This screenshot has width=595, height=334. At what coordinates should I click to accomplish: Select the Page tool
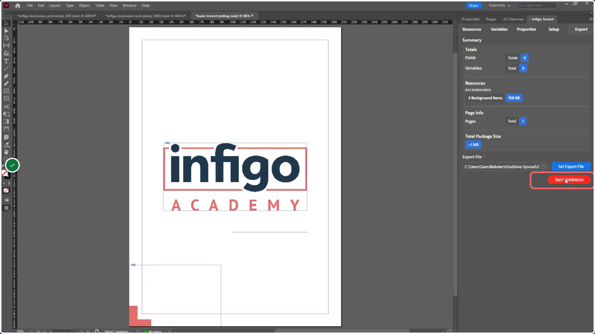coord(6,38)
